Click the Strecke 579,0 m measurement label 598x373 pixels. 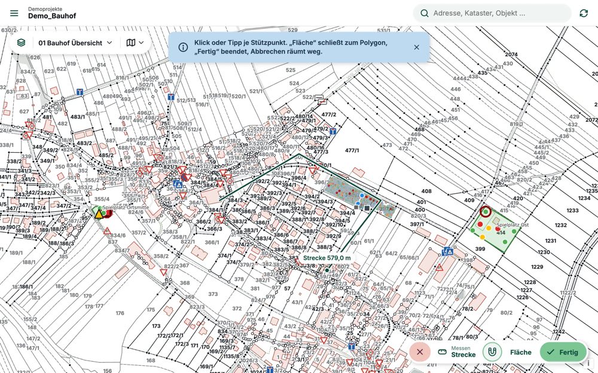tap(327, 258)
